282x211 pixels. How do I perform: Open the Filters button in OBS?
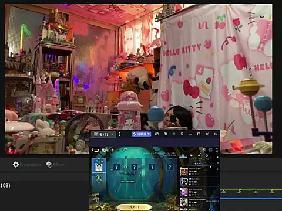click(x=56, y=165)
